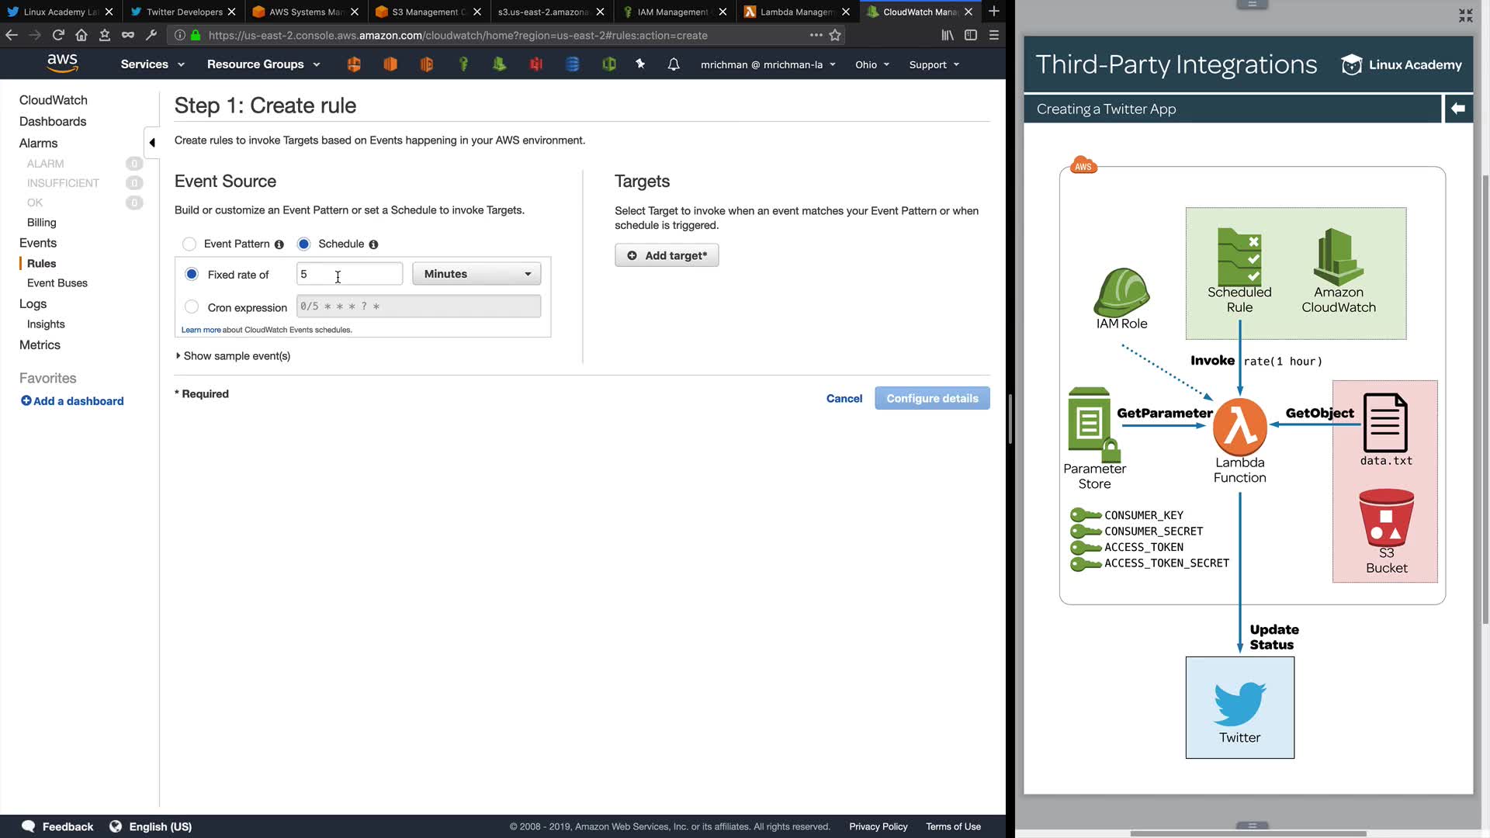Open the Minutes unit dropdown
This screenshot has height=838, width=1490.
[476, 274]
